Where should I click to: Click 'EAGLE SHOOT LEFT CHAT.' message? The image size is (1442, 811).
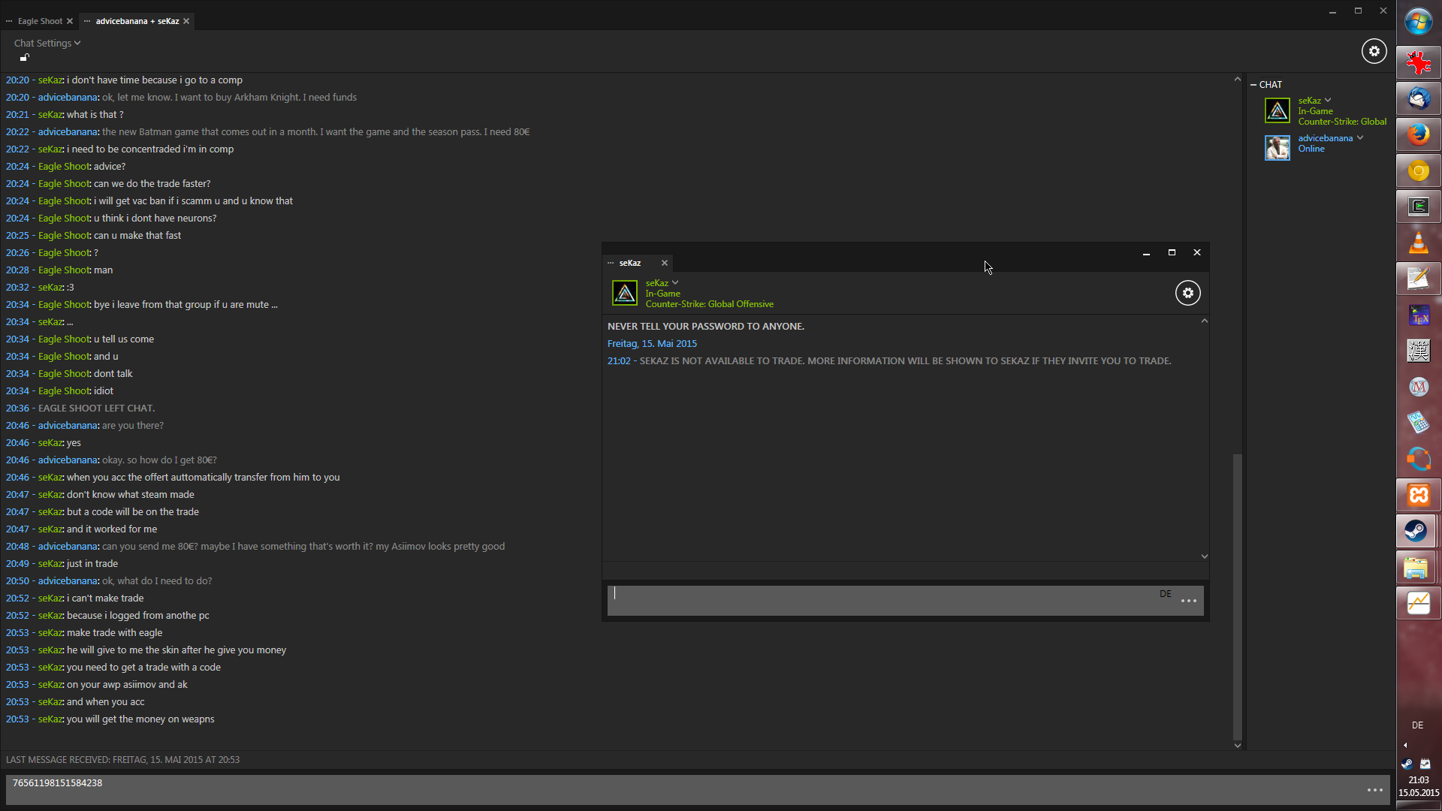tap(97, 409)
